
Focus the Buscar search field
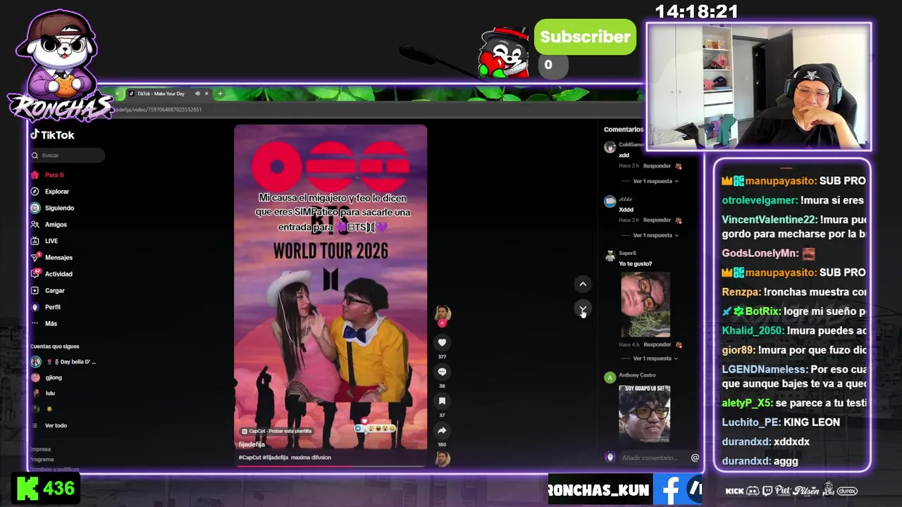coord(68,155)
